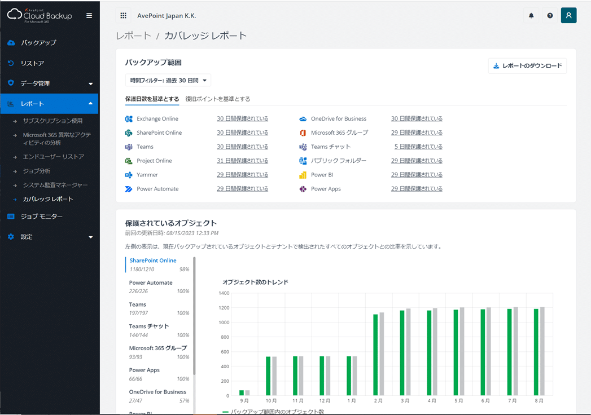Viewport: 591px width, 415px height.
Task: Click the Project Online service icon
Action: click(x=129, y=161)
